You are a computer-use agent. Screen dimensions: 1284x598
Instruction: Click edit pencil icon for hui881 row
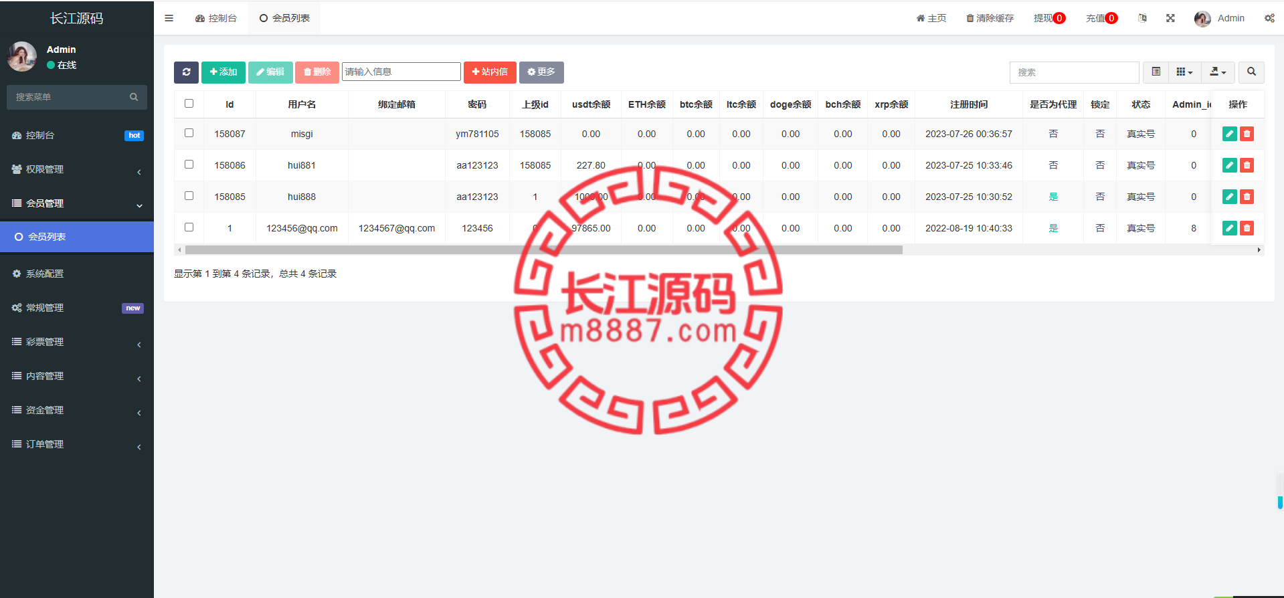1230,165
